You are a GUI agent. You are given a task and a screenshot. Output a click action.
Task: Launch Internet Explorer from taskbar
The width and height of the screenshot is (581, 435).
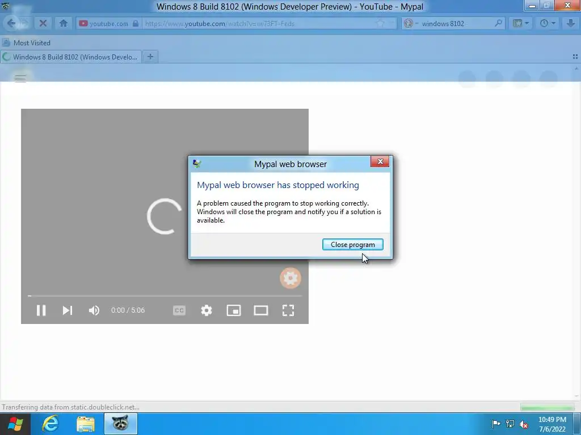50,424
